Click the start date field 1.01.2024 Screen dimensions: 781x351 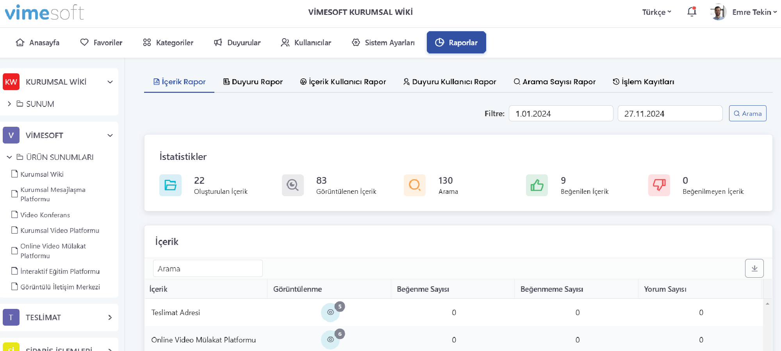pos(561,113)
